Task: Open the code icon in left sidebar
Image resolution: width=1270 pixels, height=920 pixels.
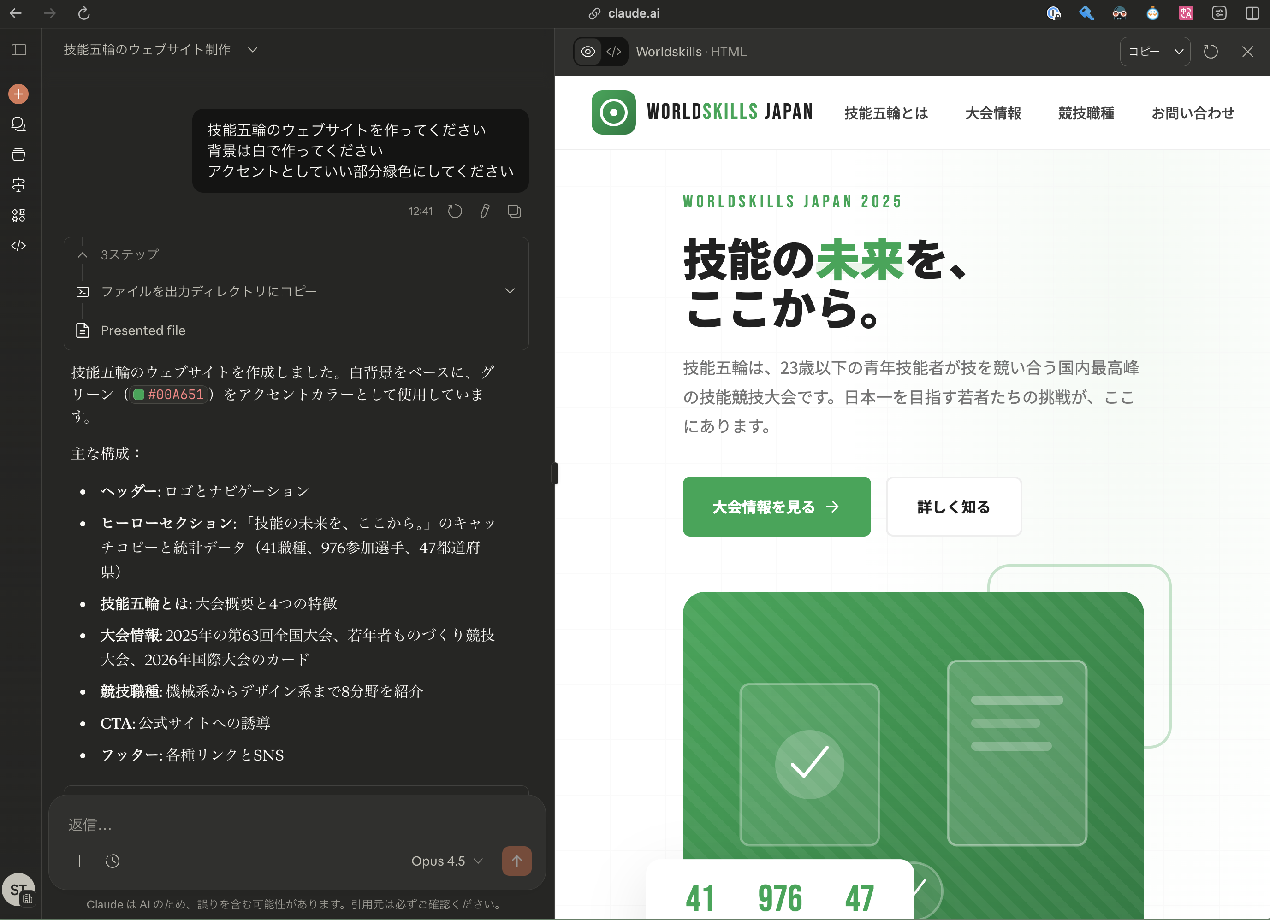Action: coord(18,246)
